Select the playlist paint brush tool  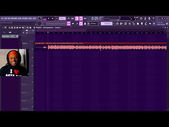click(x=12, y=28)
